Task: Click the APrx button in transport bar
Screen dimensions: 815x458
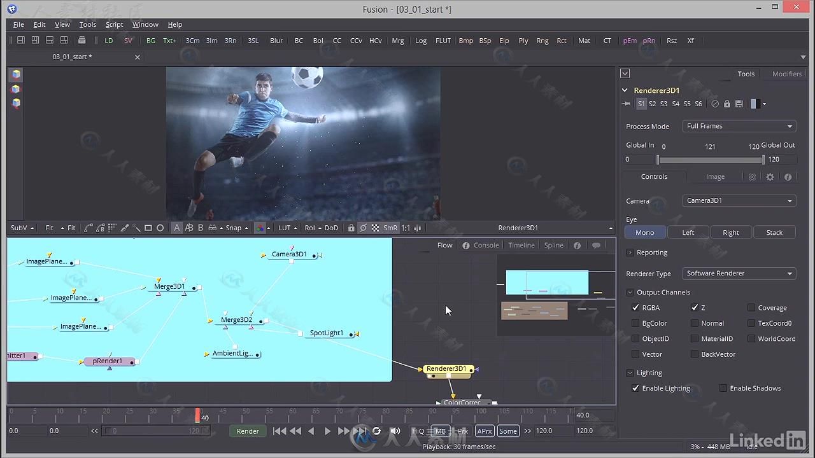Action: coord(485,431)
